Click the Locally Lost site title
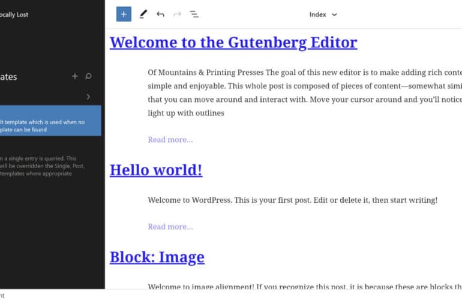 (15, 14)
